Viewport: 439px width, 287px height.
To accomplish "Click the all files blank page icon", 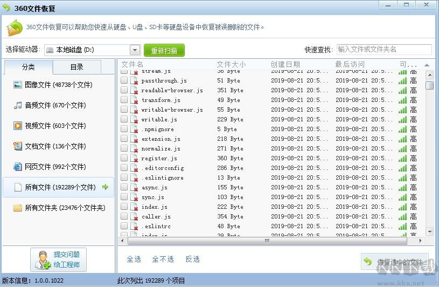I will coord(18,187).
